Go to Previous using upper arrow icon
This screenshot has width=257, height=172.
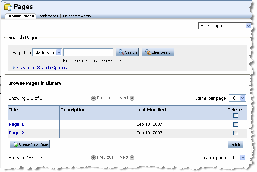pos(94,98)
